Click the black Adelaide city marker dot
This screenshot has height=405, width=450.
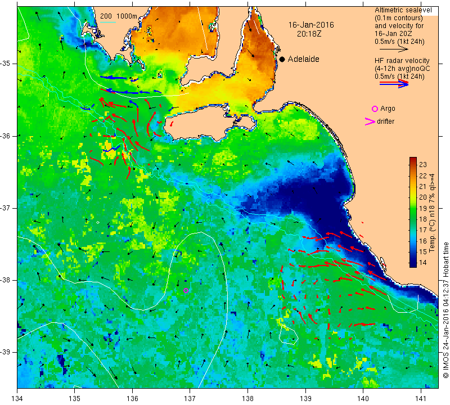pyautogui.click(x=282, y=59)
